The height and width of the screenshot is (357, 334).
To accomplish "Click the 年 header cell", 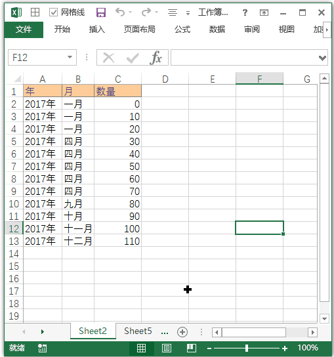I will (43, 91).
